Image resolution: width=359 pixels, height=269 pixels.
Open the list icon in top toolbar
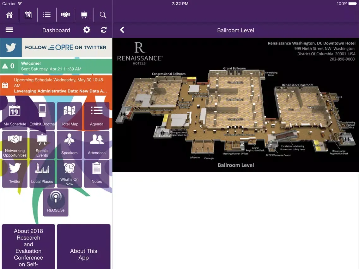point(47,15)
